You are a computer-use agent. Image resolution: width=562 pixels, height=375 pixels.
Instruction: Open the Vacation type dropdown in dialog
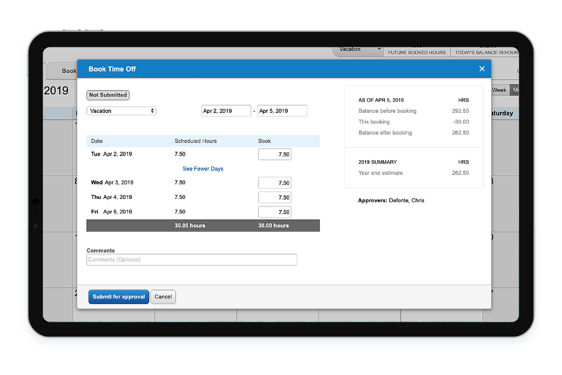(121, 111)
